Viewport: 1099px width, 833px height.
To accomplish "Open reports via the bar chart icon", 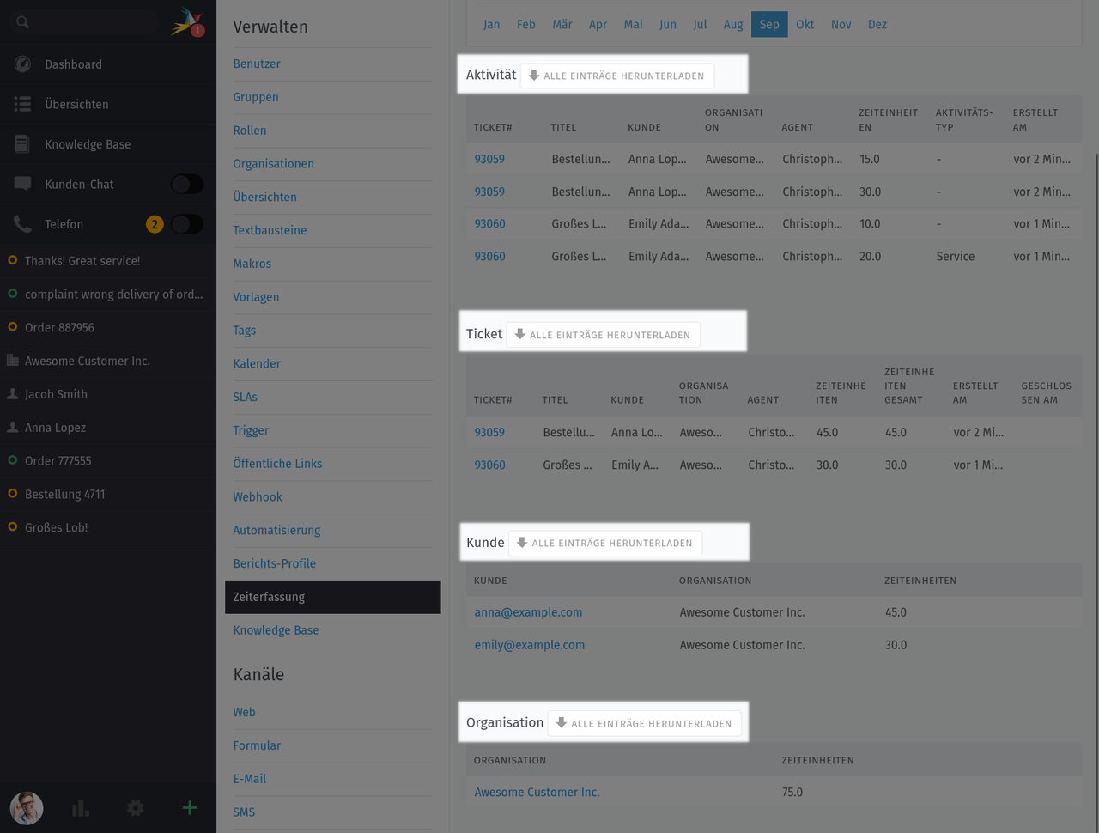I will click(80, 808).
